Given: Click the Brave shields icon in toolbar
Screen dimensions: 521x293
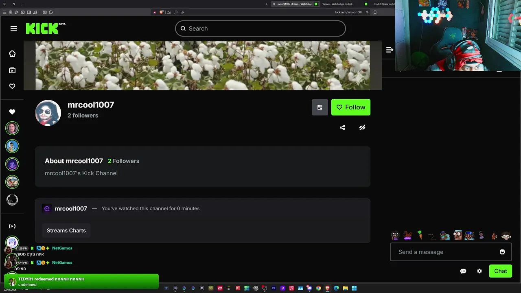Looking at the screenshot, I should pyautogui.click(x=162, y=12).
